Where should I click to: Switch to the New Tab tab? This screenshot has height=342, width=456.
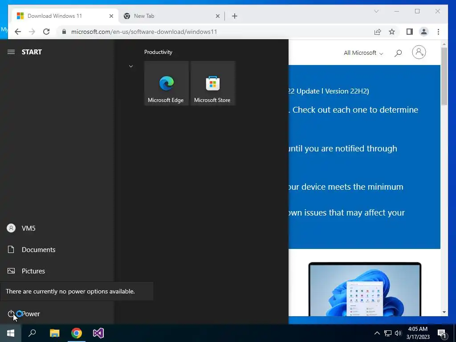171,16
